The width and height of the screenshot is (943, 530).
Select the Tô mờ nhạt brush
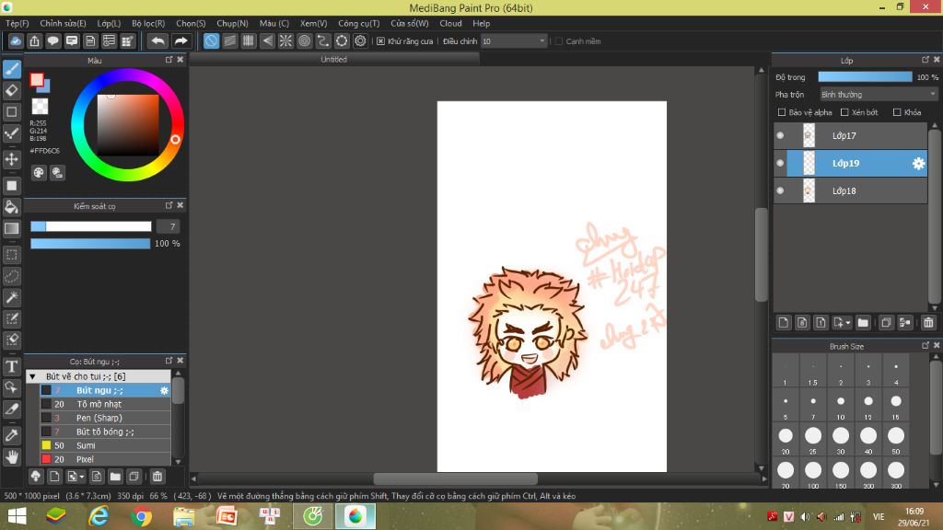point(105,405)
